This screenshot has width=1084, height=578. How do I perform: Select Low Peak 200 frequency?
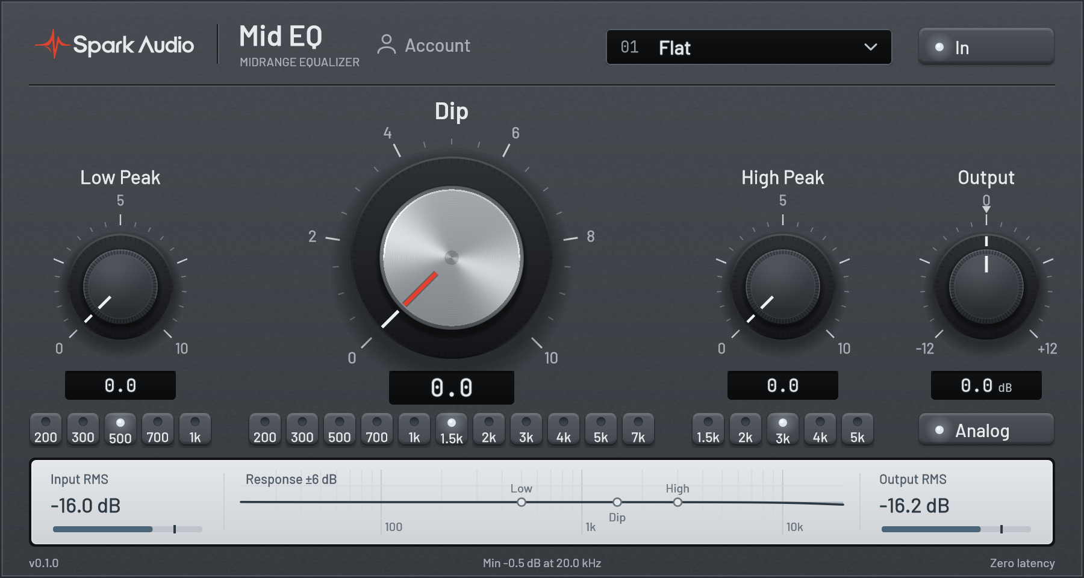[x=46, y=430]
